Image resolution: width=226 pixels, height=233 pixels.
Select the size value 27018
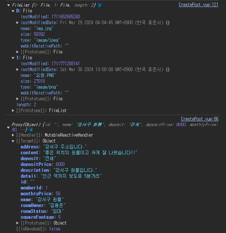[x=39, y=81]
